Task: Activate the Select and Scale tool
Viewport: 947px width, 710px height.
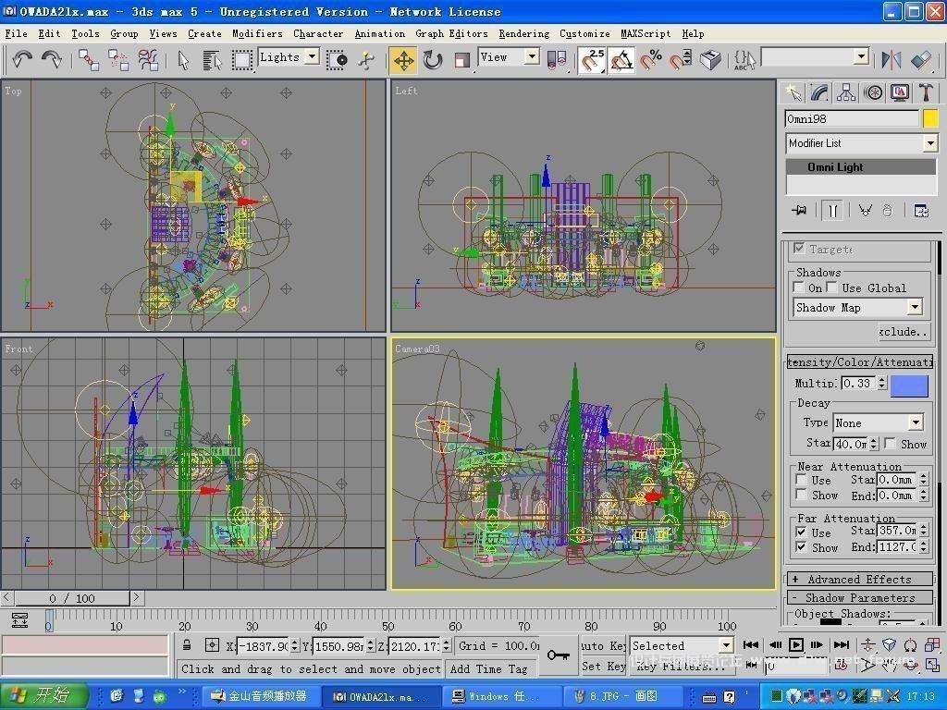Action: tap(462, 60)
